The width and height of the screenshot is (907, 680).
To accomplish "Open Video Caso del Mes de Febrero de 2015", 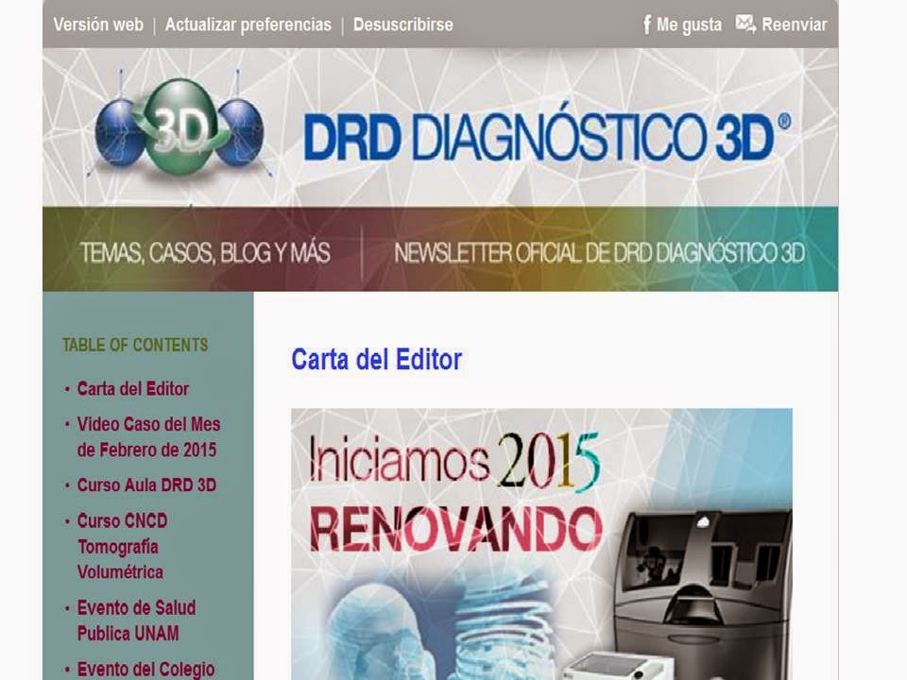I will (x=147, y=434).
